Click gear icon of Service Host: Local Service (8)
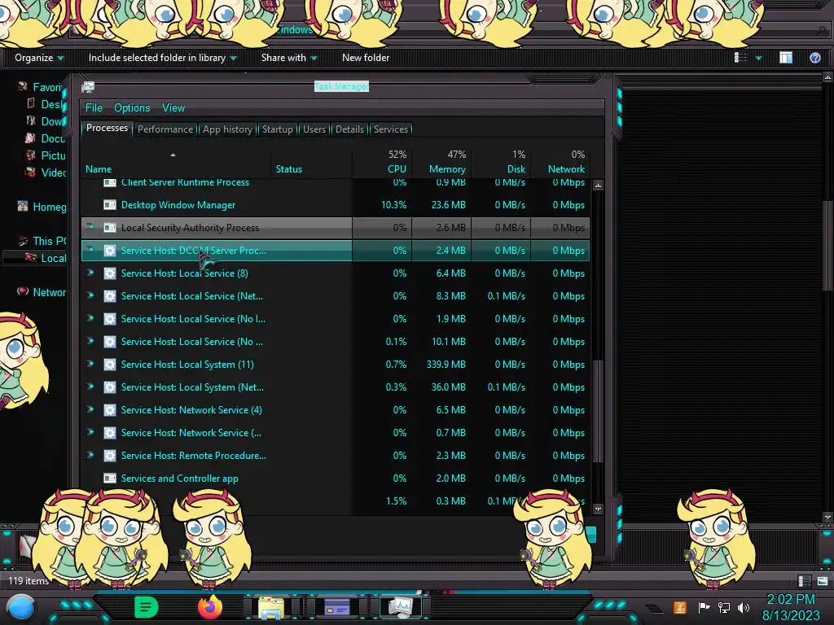The image size is (834, 625). (110, 273)
